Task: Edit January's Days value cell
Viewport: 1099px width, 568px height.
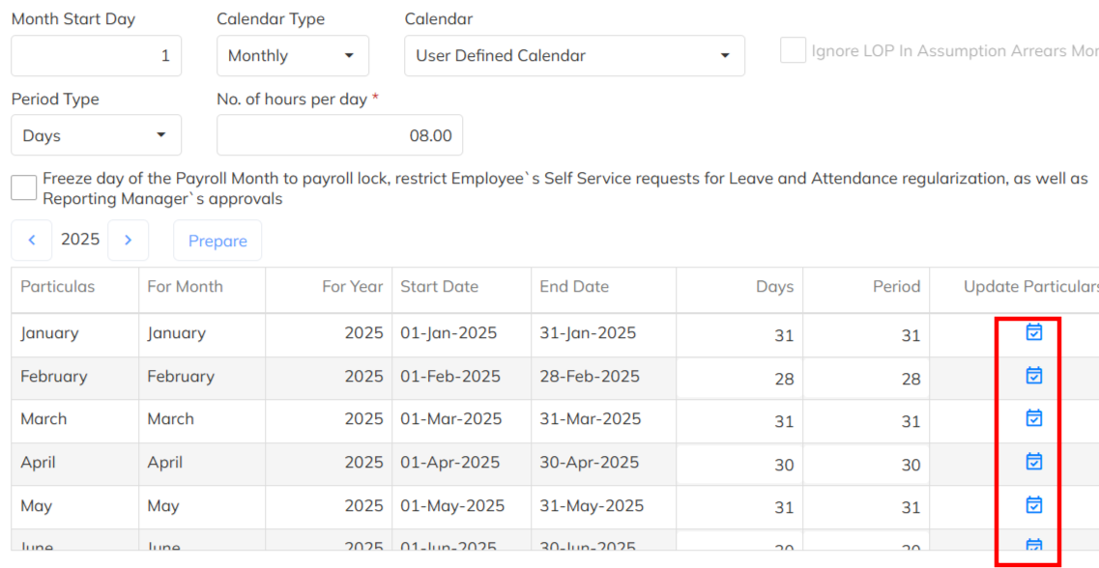Action: coord(739,335)
